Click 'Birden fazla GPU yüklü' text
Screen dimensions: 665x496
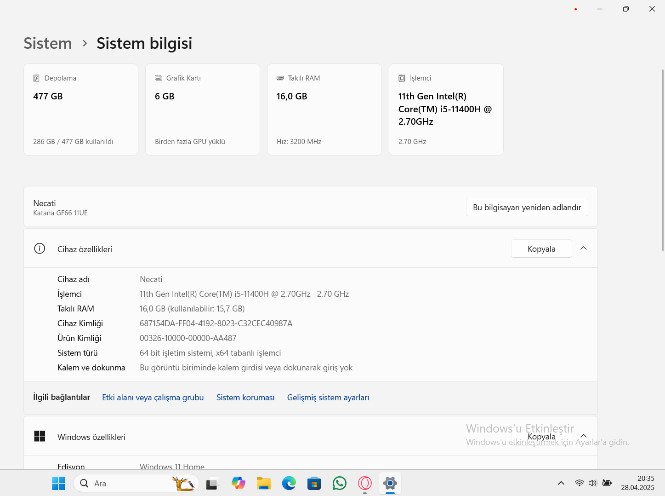(190, 142)
